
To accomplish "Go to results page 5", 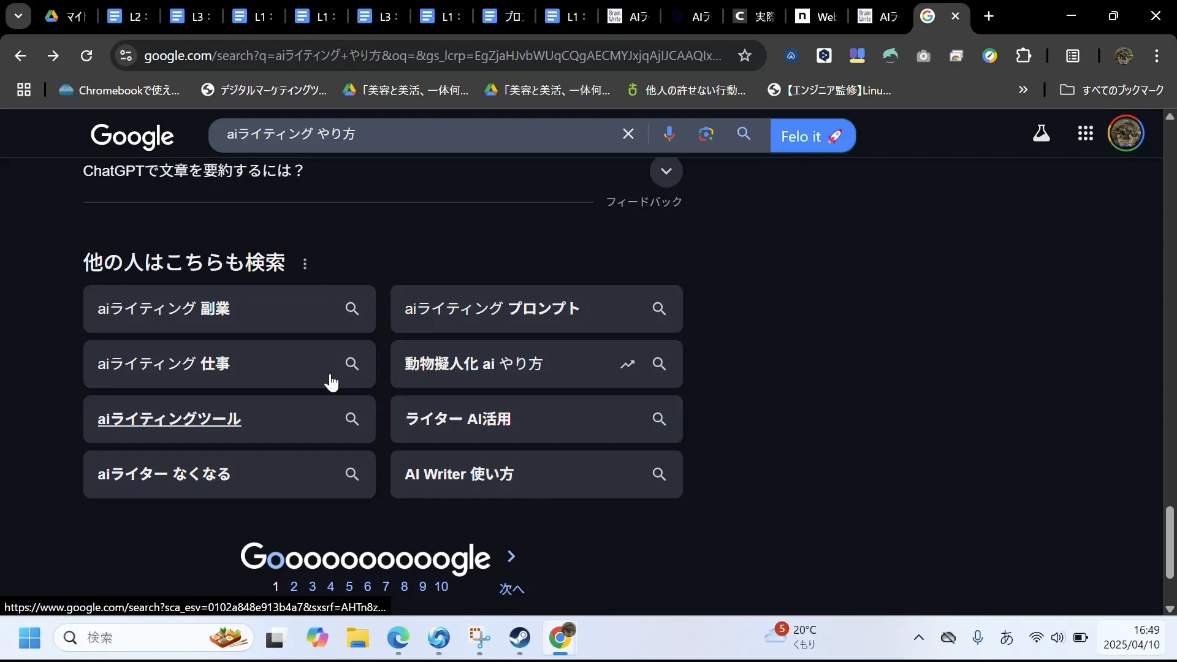I will [x=349, y=587].
